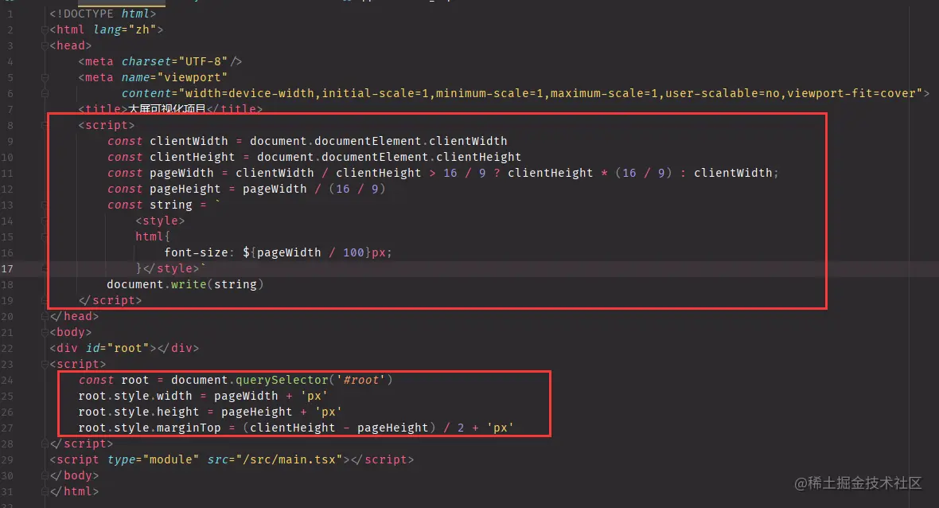Click the lang="zh" attribute
This screenshot has height=508, width=939.
(x=125, y=29)
